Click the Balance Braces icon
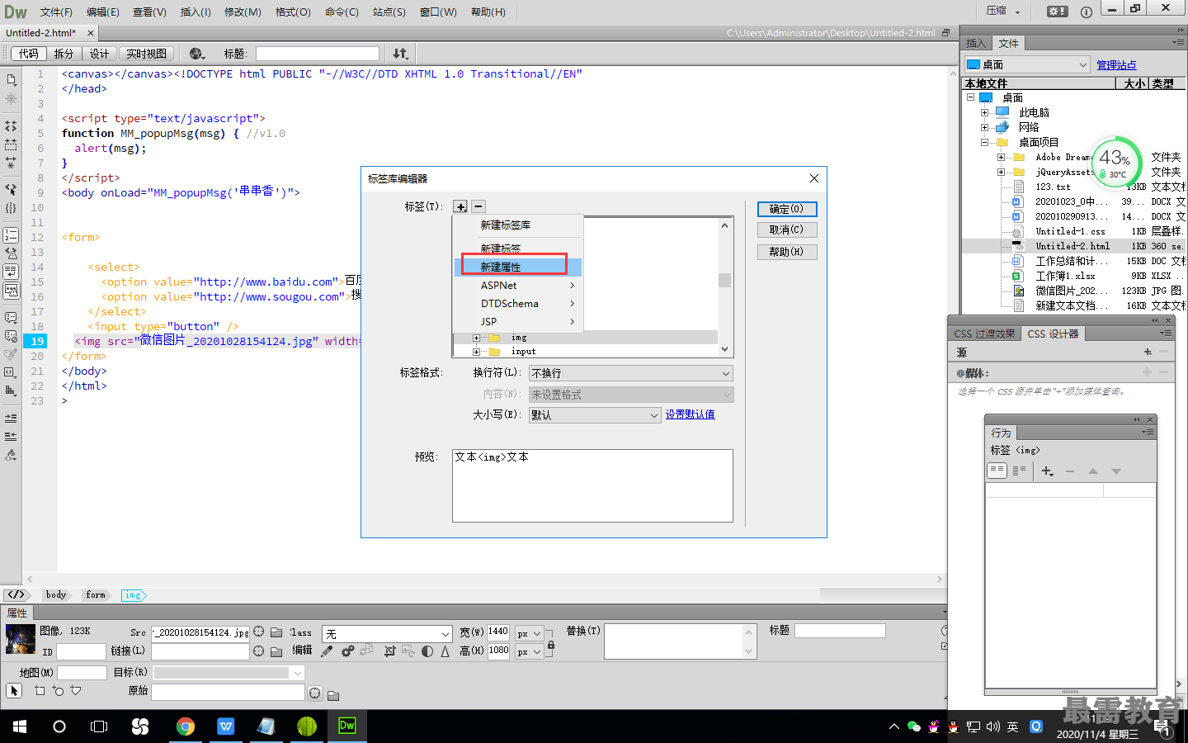The width and height of the screenshot is (1188, 743). click(11, 208)
